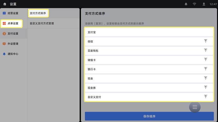Click the 支付方式排序 panel heading
Viewport: 218px width, 122px height.
pos(95,14)
